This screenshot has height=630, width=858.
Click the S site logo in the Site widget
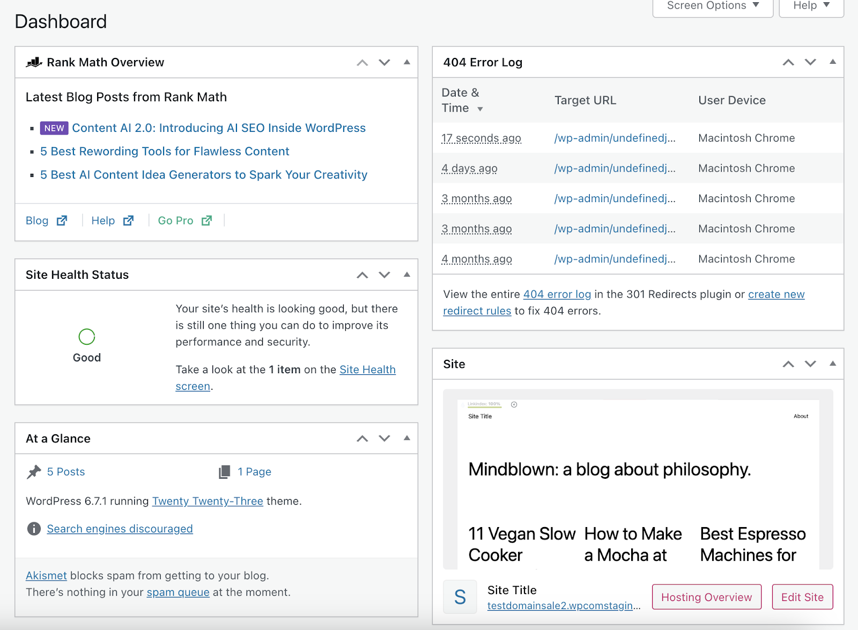[x=460, y=596]
